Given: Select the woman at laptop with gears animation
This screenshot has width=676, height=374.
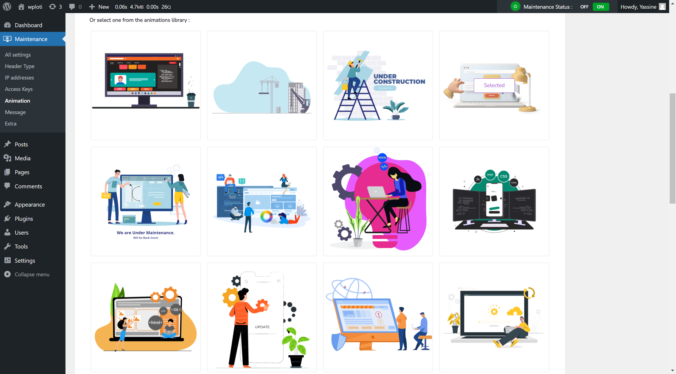Looking at the screenshot, I should [x=378, y=201].
